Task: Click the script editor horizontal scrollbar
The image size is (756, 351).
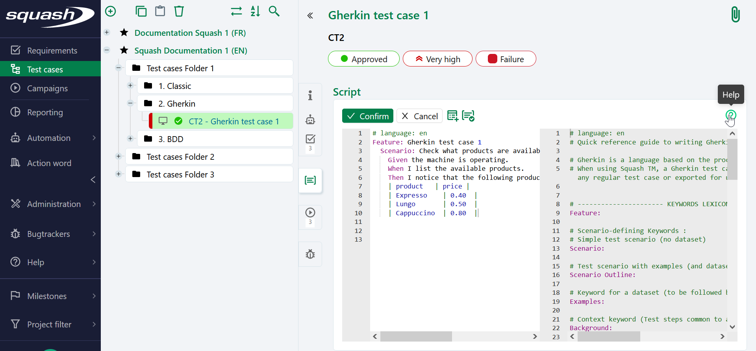Action: coord(416,336)
